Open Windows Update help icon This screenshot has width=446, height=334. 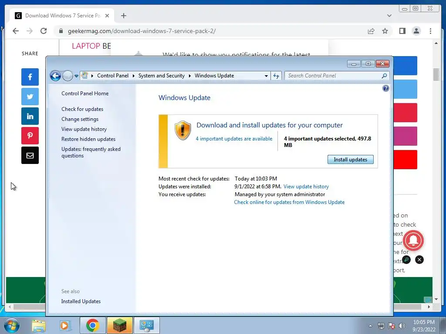pos(386,88)
